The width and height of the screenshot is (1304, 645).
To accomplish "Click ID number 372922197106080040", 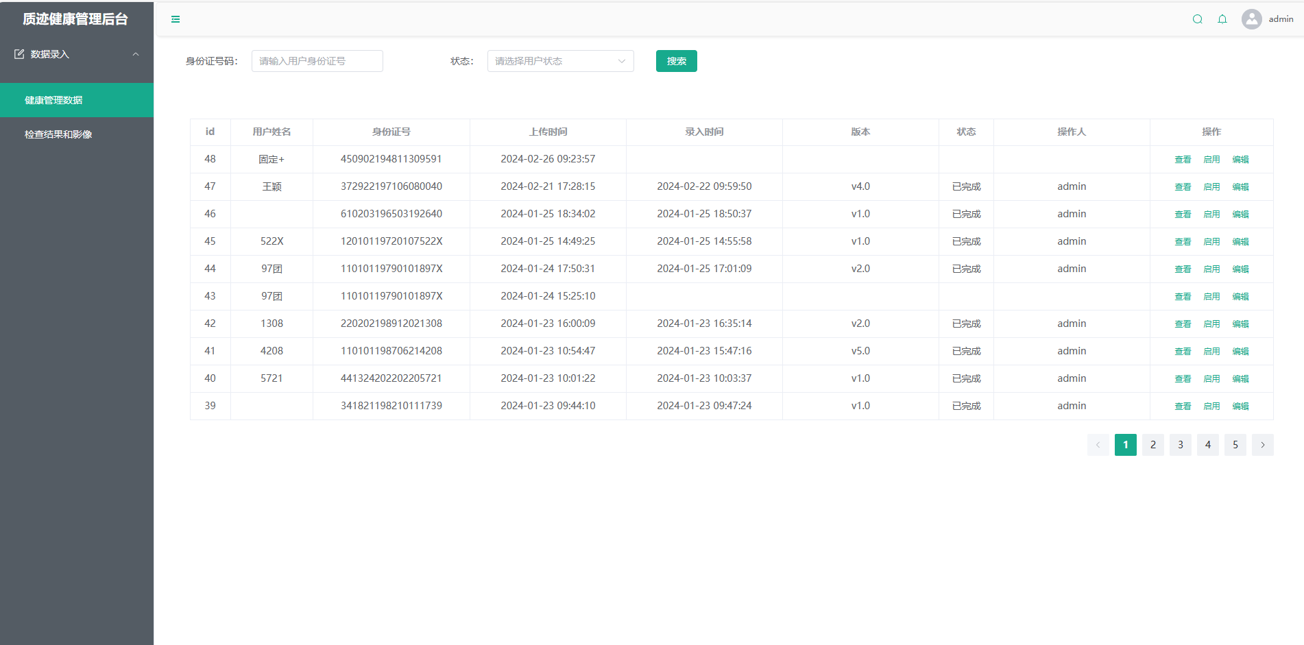I will pyautogui.click(x=391, y=186).
